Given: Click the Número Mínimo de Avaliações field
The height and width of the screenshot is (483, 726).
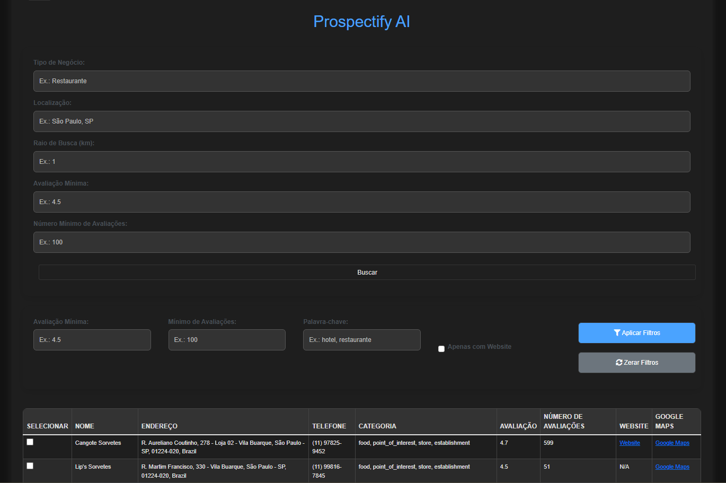Looking at the screenshot, I should tap(361, 242).
